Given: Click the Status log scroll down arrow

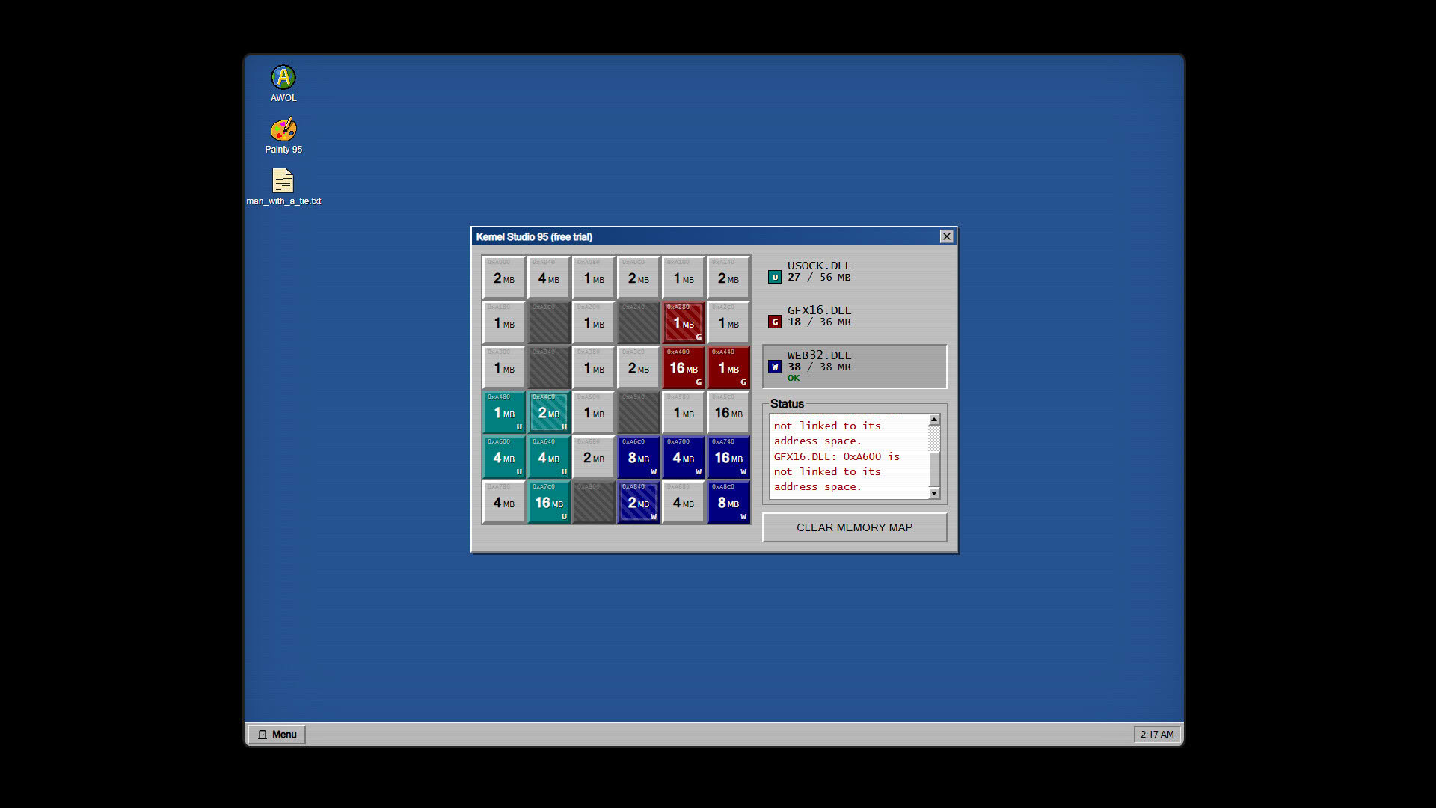Looking at the screenshot, I should 934,493.
